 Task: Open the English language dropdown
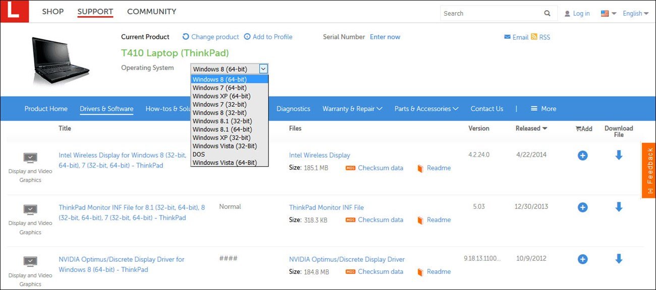pyautogui.click(x=634, y=13)
